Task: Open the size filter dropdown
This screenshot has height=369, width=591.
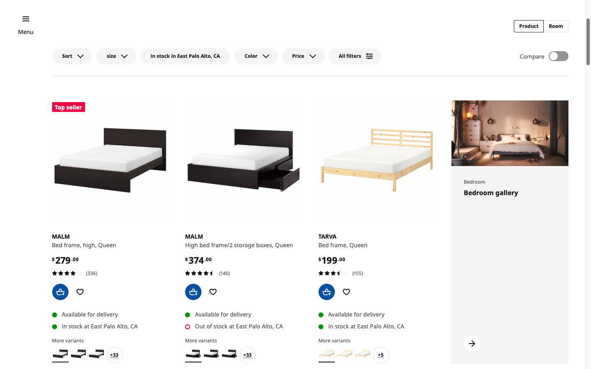Action: (116, 56)
